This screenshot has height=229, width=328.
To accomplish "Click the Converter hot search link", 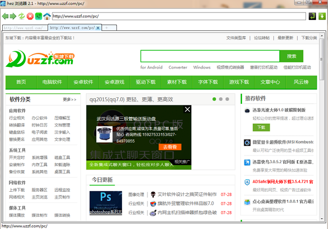I will (178, 68).
